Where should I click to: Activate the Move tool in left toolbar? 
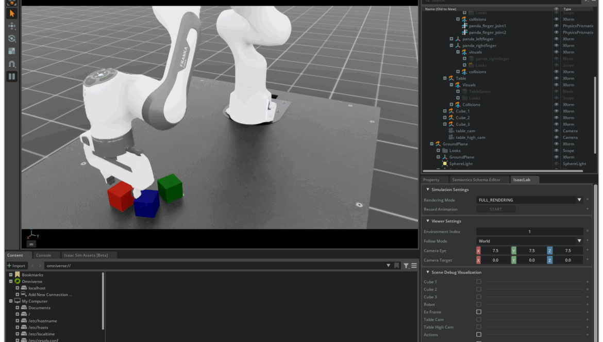(x=11, y=26)
